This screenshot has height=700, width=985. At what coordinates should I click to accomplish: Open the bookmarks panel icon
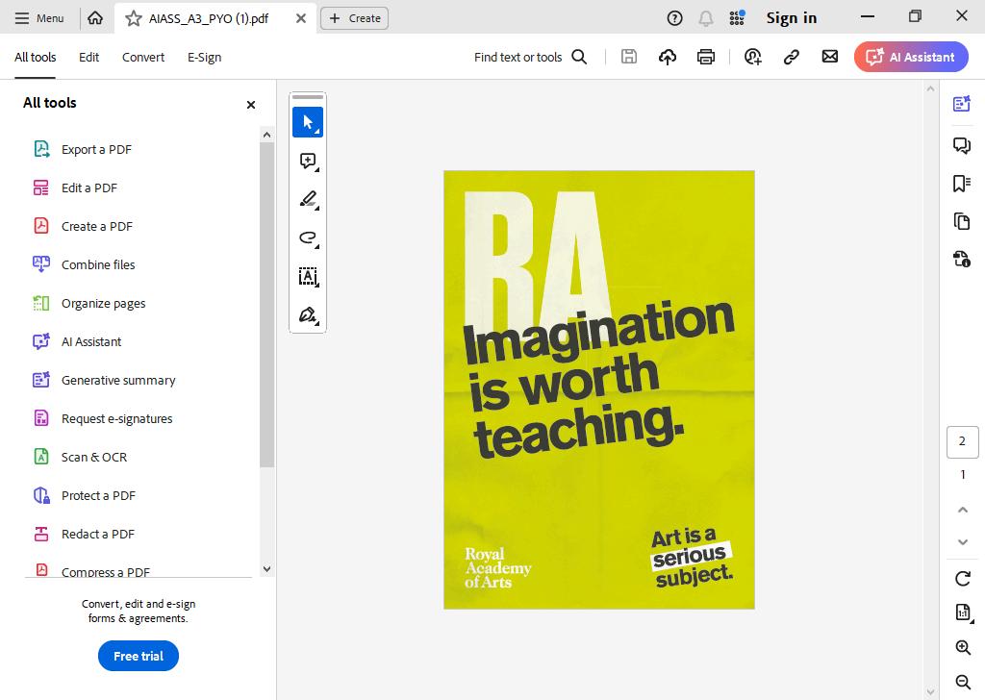pos(961,184)
